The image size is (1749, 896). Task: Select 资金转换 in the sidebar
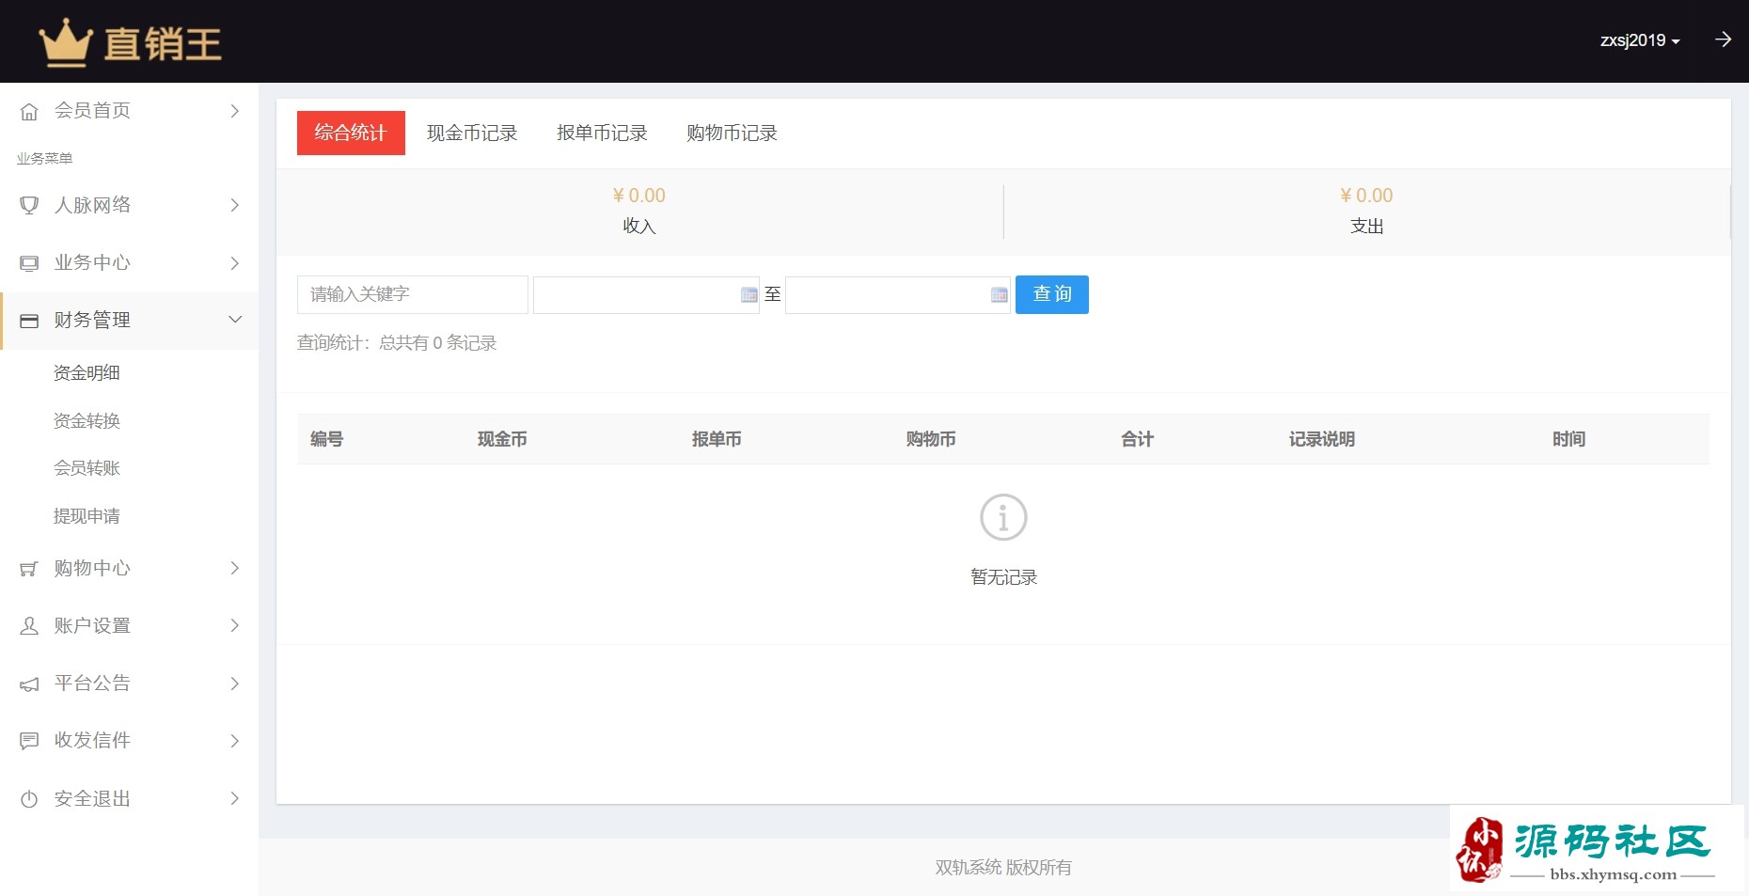click(87, 421)
